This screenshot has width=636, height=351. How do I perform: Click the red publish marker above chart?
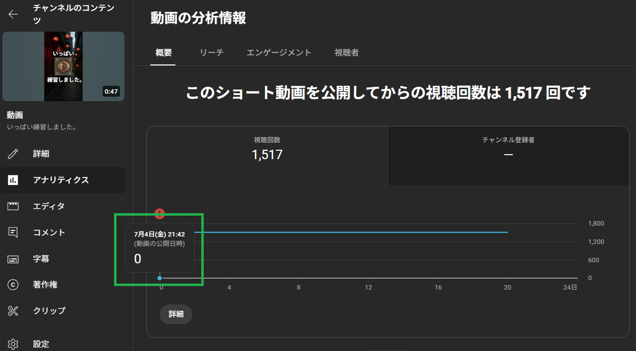159,214
